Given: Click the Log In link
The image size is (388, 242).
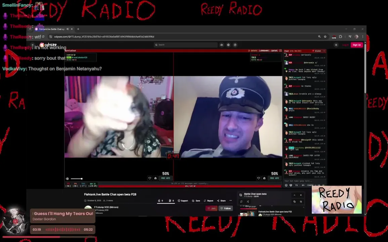Looking at the screenshot, I should pos(345,45).
